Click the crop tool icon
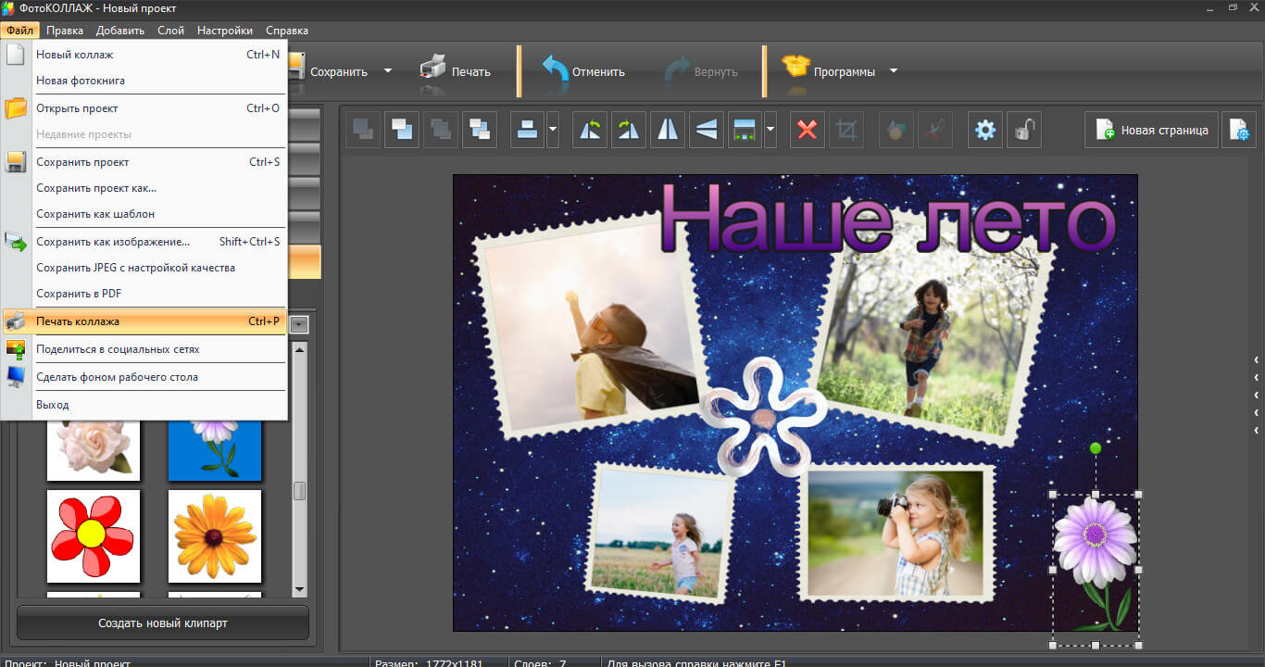This screenshot has height=667, width=1265. tap(846, 130)
